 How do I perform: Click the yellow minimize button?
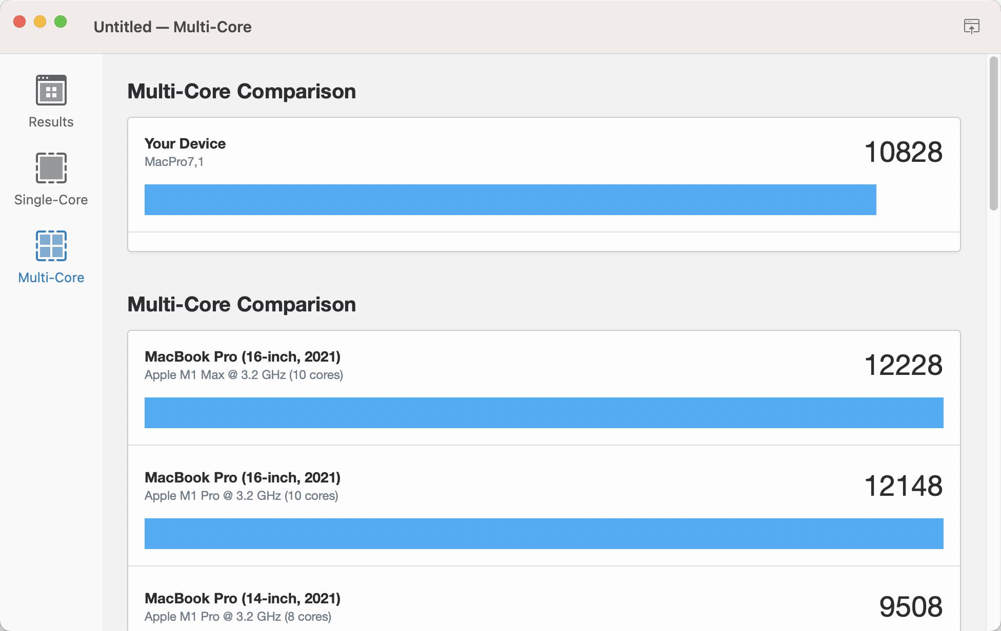[x=40, y=22]
